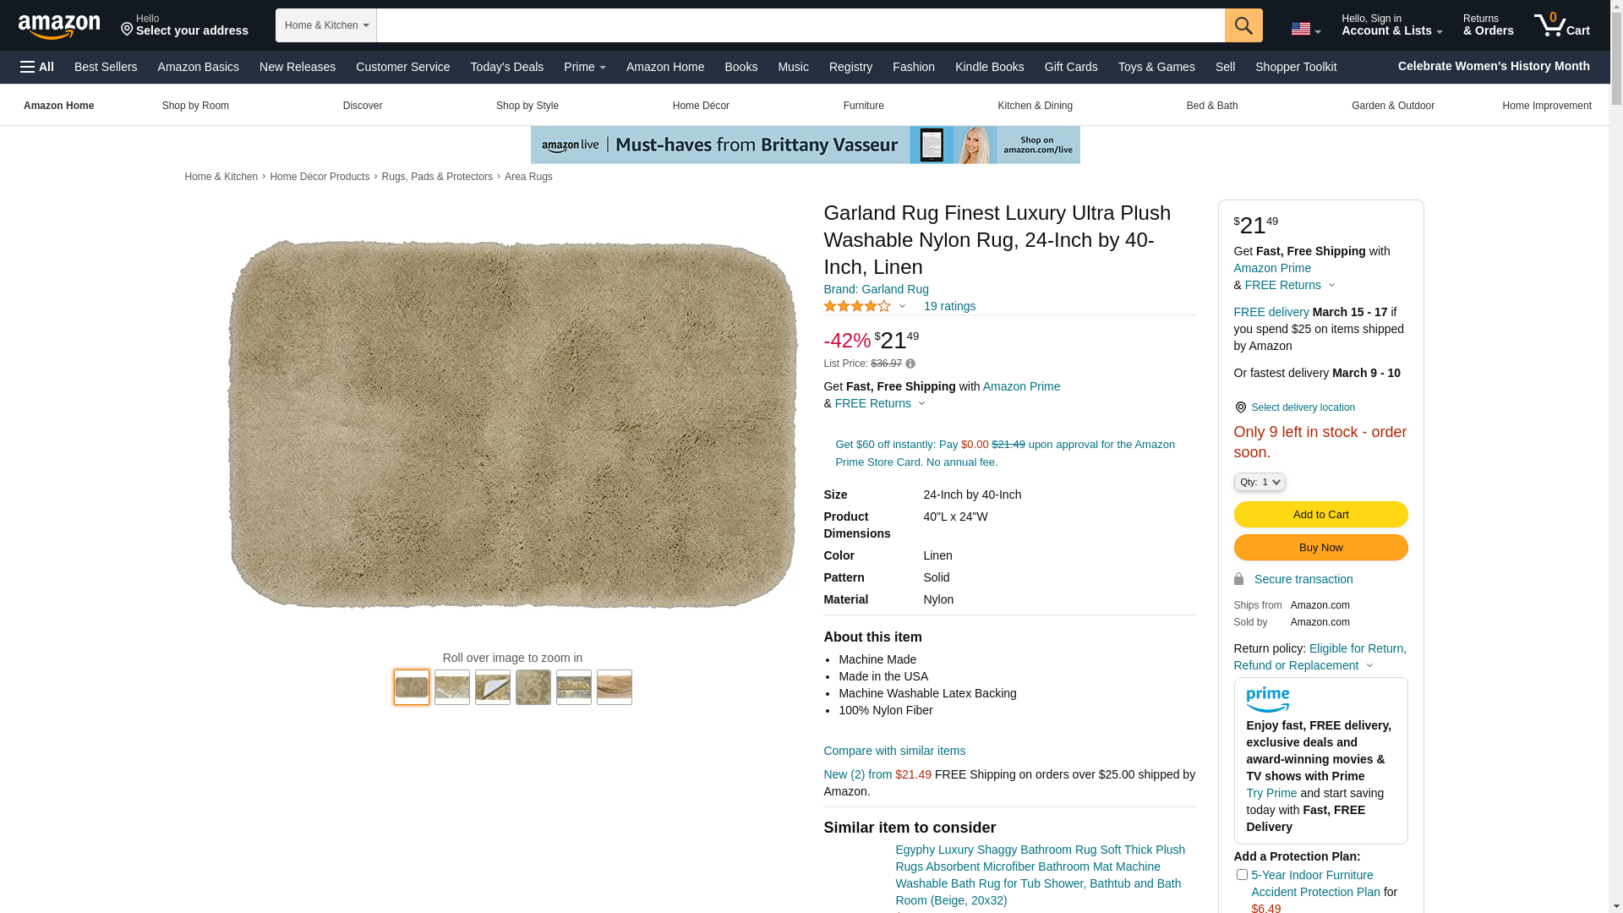Open the Home & Kitchen search category dropdown
This screenshot has height=913, width=1623.
[x=326, y=25]
